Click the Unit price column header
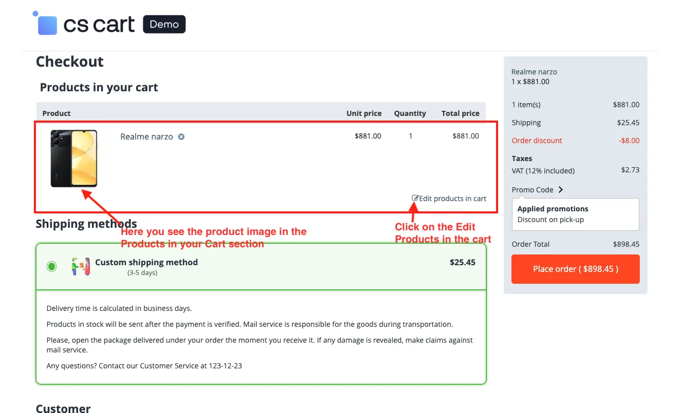The width and height of the screenshot is (685, 413). [364, 113]
